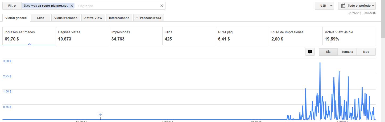Image resolution: width=385 pixels, height=122 pixels.
Task: Click the plus annotation marker on chart
Action: click(101, 115)
